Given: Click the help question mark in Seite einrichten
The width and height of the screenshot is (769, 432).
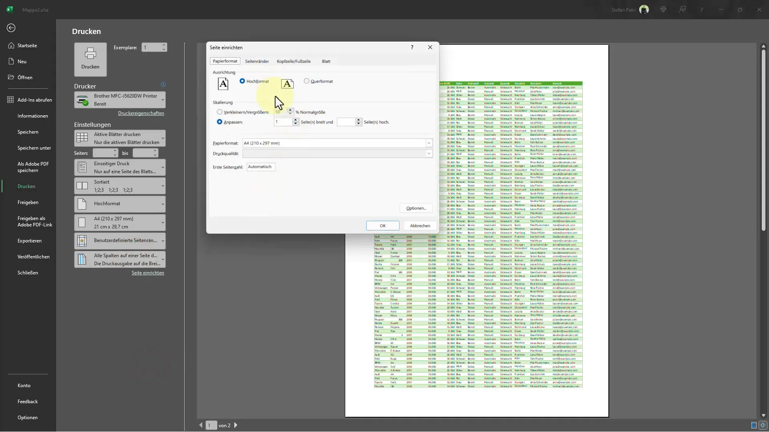Looking at the screenshot, I should pos(412,48).
